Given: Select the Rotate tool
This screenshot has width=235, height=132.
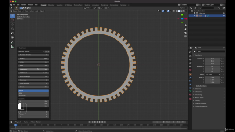Looking at the screenshot, I should point(12,29).
